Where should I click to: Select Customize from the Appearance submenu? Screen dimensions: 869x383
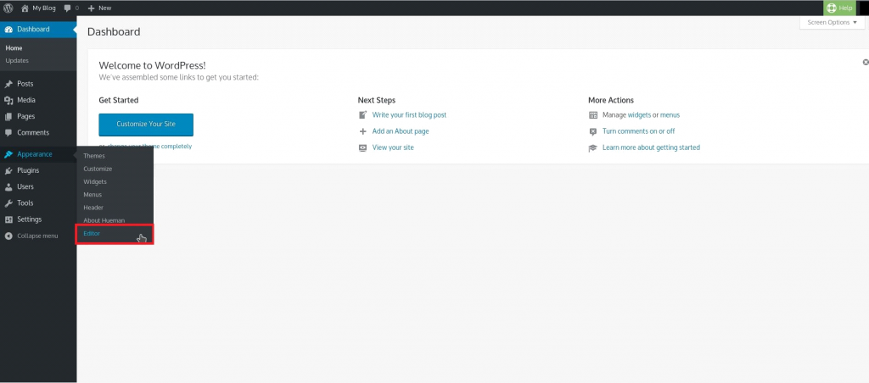tap(98, 169)
